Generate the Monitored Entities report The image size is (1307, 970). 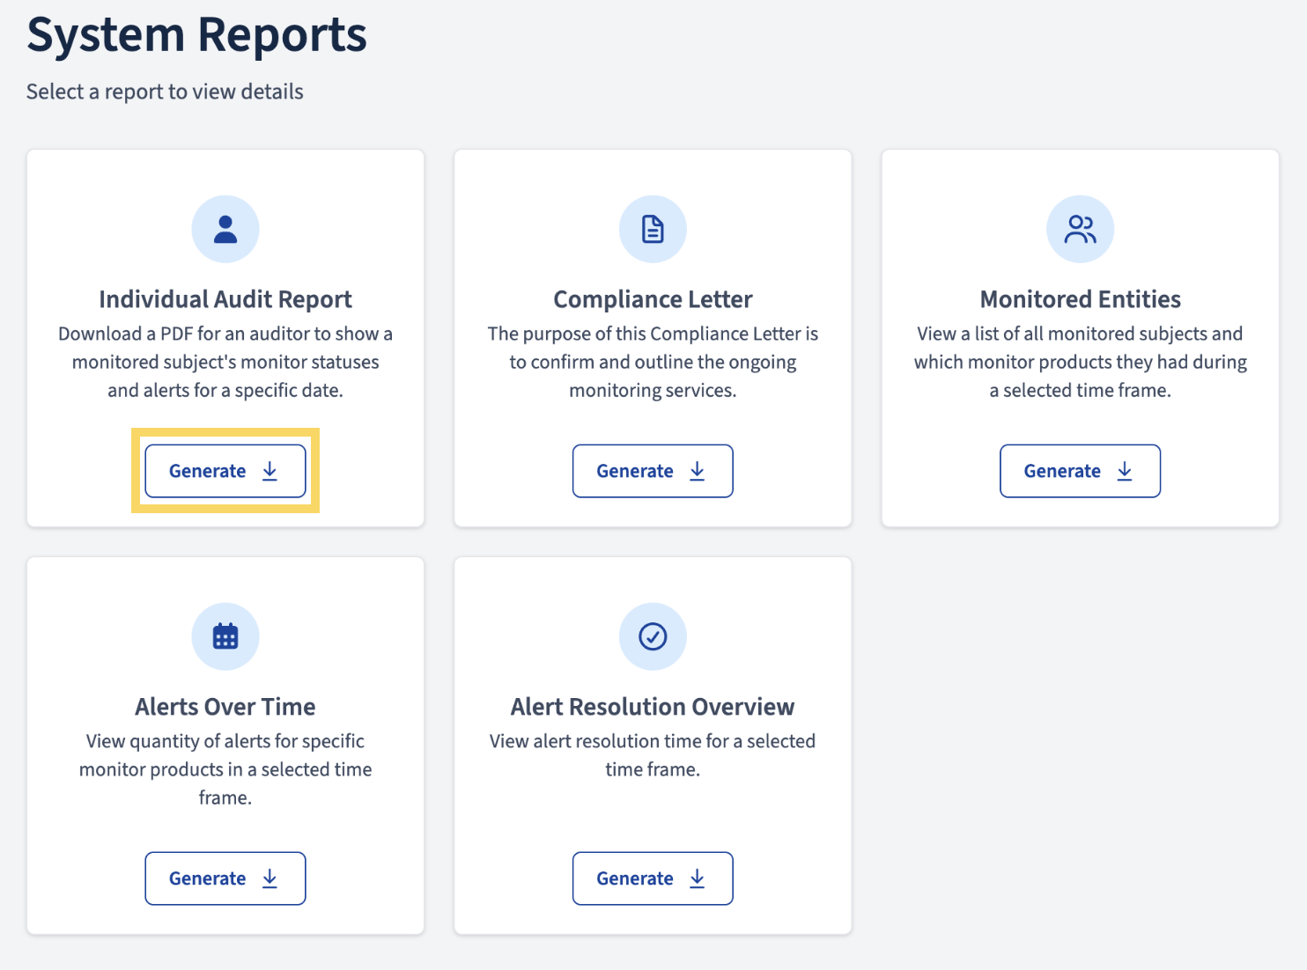[1080, 471]
